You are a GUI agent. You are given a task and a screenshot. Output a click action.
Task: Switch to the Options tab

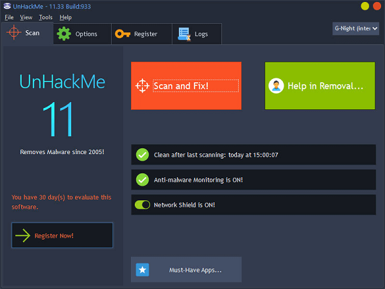[82, 34]
